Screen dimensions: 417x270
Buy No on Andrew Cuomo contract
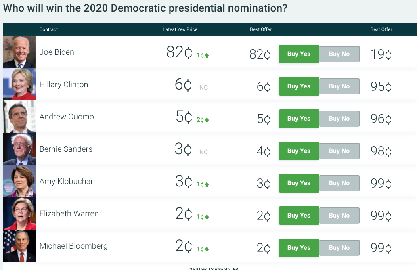339,119
